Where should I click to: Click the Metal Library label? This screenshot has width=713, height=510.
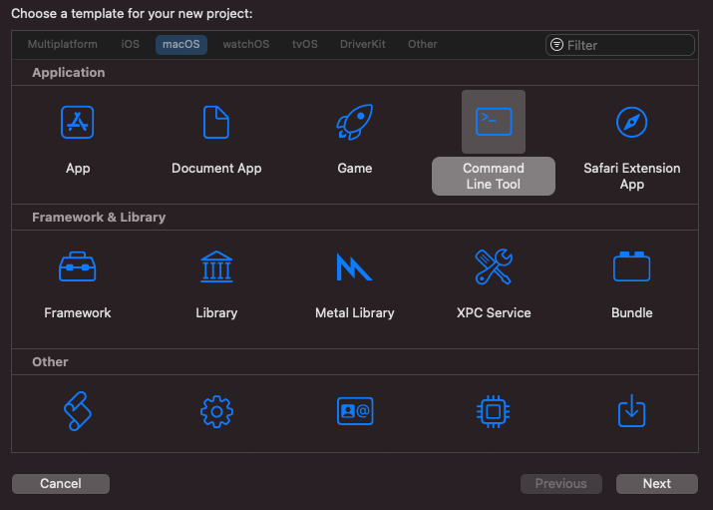355,313
